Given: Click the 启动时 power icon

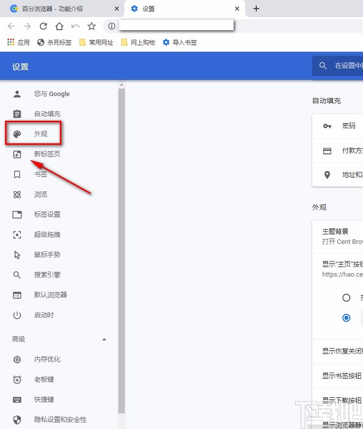Looking at the screenshot, I should [x=17, y=315].
